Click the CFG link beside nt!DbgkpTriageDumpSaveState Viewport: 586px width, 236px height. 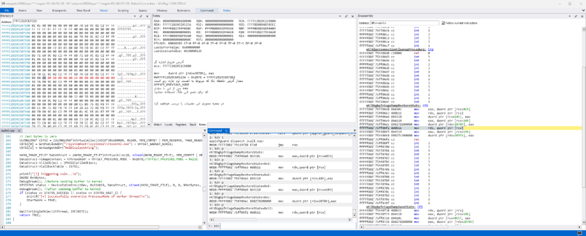419,207
